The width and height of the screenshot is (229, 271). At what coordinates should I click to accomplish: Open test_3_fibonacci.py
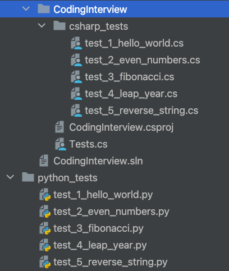coord(98,228)
